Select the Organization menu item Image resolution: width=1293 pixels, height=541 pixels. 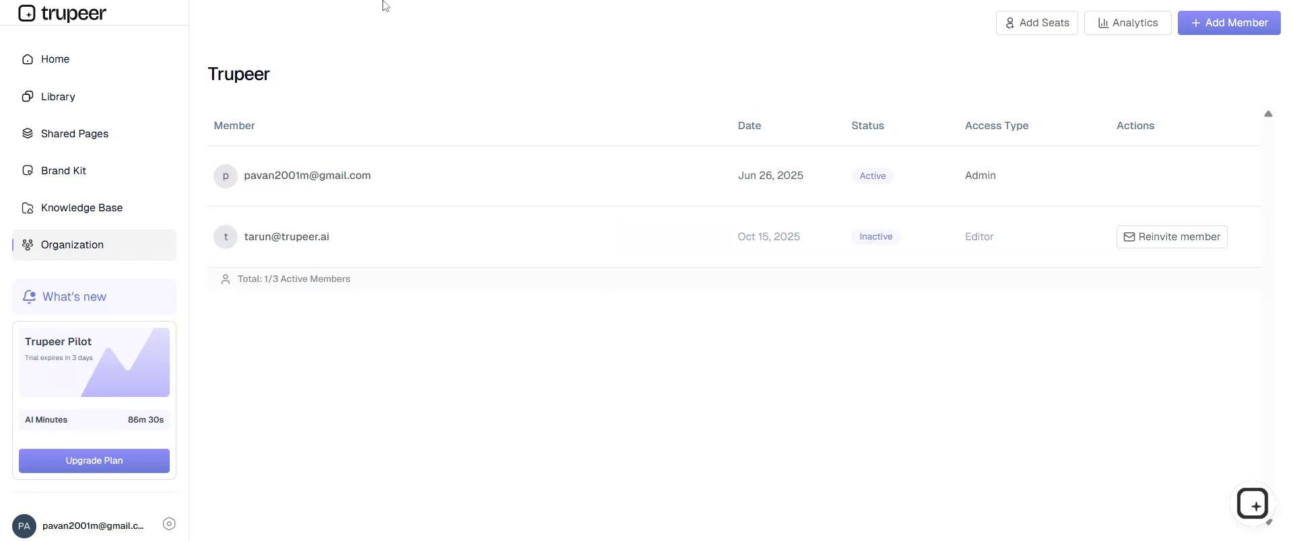(x=94, y=245)
